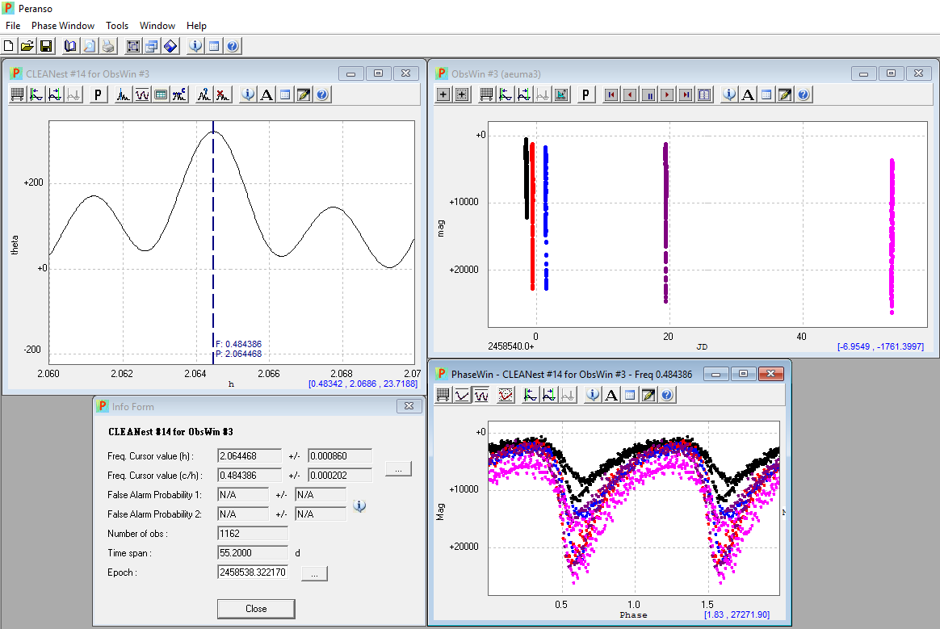Click the printer icon in main toolbar
940x629 pixels.
(x=108, y=46)
